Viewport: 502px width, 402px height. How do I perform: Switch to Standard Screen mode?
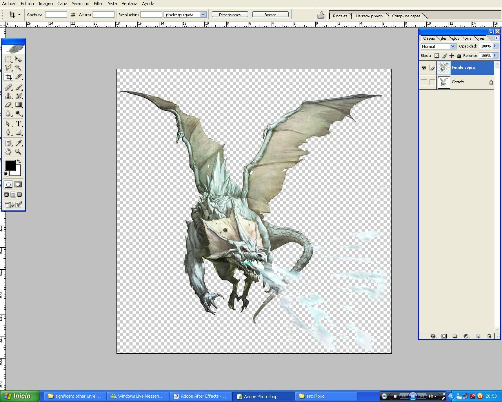pyautogui.click(x=7, y=195)
